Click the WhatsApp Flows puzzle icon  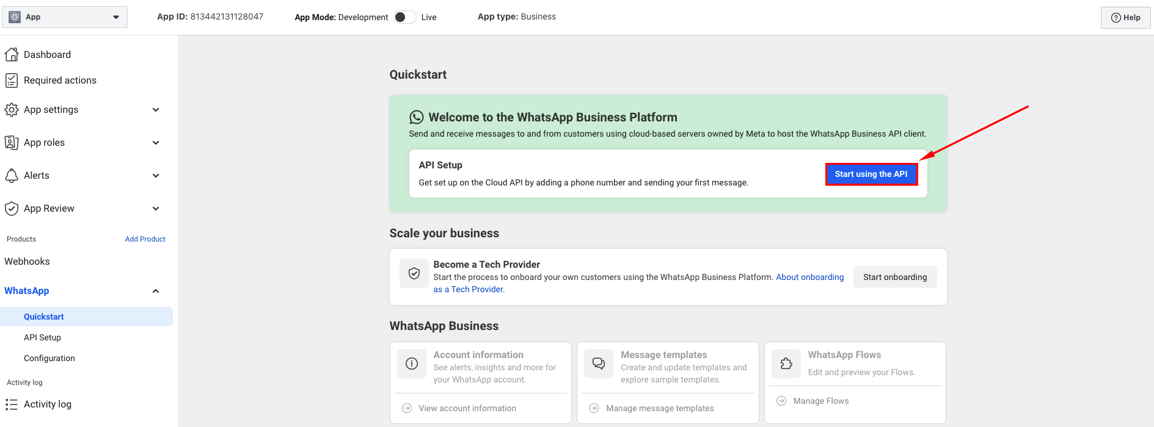point(786,364)
